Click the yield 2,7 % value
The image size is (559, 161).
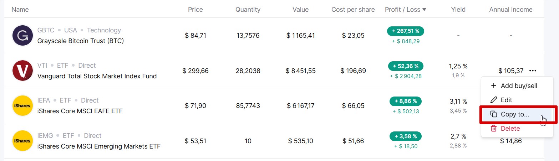(458, 136)
